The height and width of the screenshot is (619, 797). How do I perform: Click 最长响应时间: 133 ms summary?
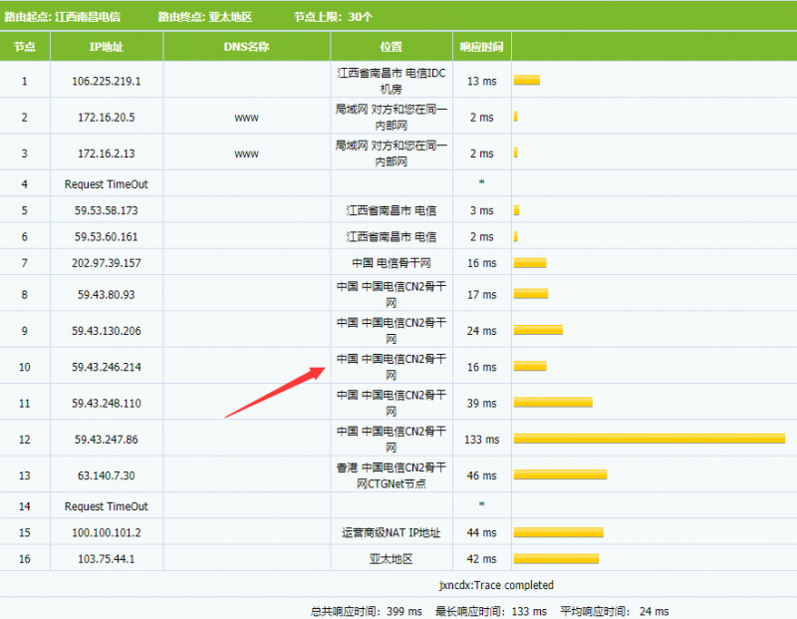[491, 611]
